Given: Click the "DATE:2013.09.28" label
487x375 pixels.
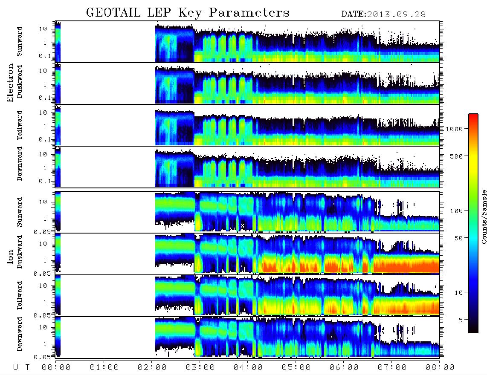Looking at the screenshot, I should 383,14.
